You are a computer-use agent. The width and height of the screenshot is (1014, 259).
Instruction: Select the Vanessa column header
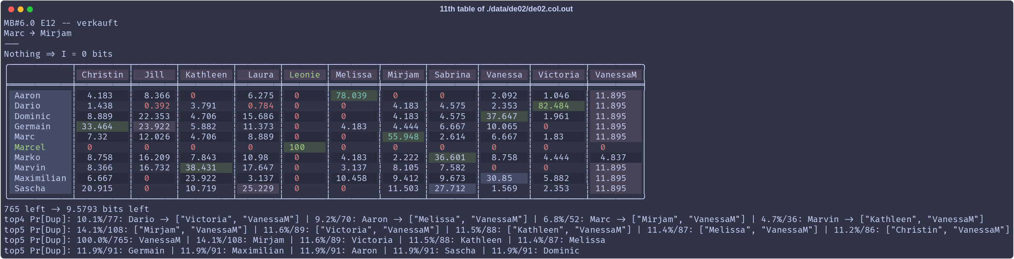[x=504, y=75]
